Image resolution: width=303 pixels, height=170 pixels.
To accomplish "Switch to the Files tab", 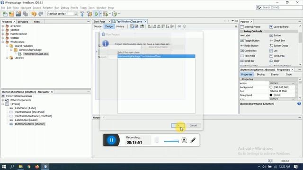I will (37, 22).
